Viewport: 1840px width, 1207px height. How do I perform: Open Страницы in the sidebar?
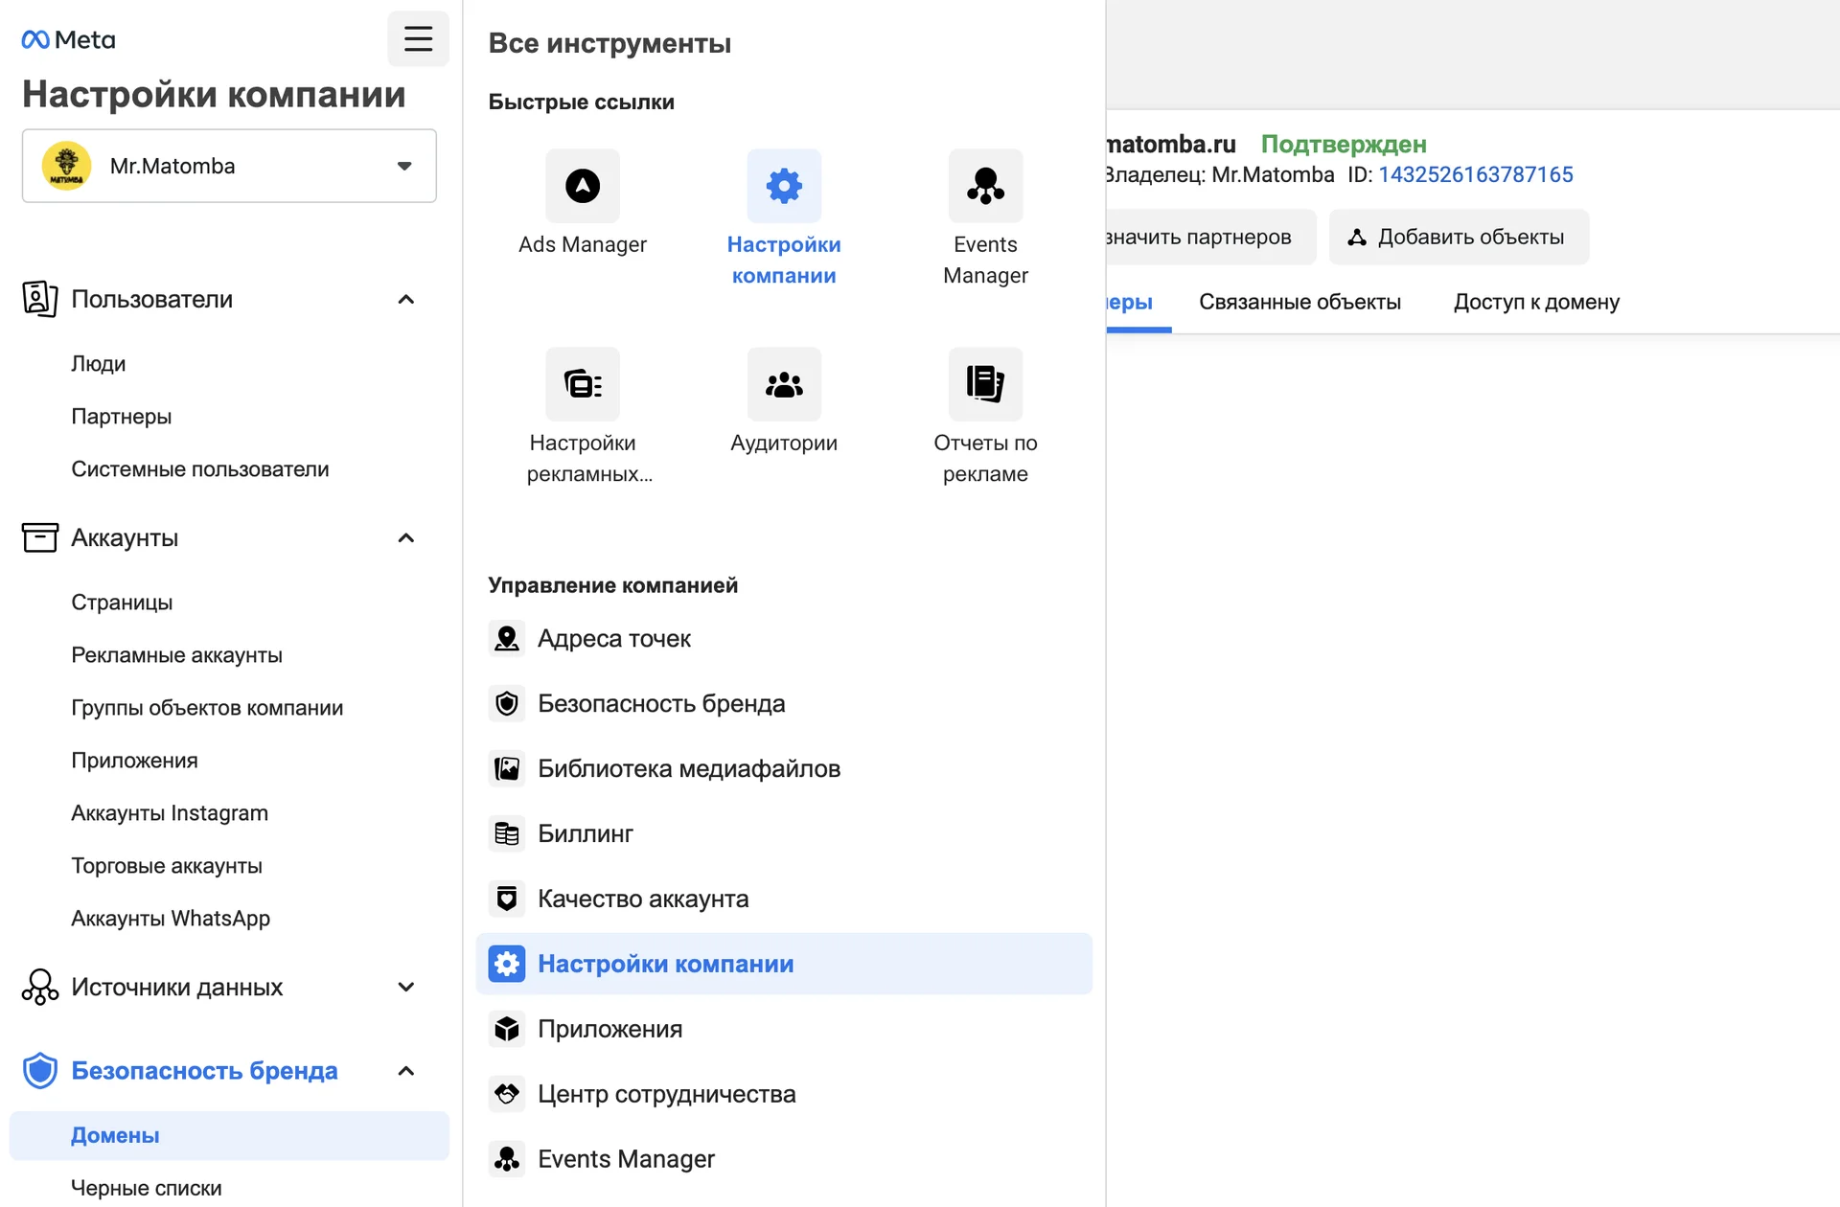122,602
